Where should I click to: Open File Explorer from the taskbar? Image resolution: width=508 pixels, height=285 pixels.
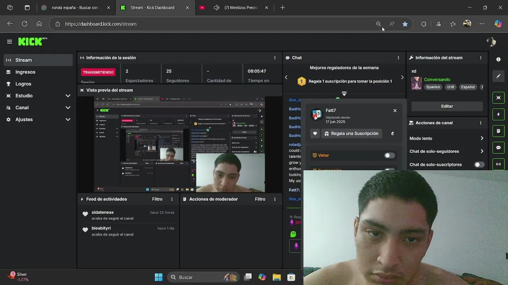[277, 277]
